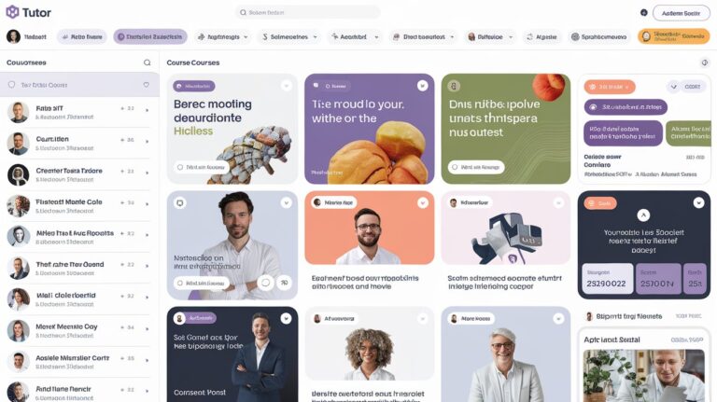The width and height of the screenshot is (717, 402).
Task: Expand the Fabs sidebar row arrow
Action: coord(147,110)
